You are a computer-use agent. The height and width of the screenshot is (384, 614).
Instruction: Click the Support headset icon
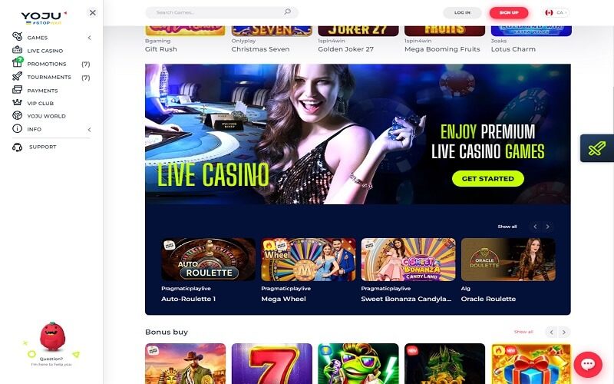click(17, 147)
